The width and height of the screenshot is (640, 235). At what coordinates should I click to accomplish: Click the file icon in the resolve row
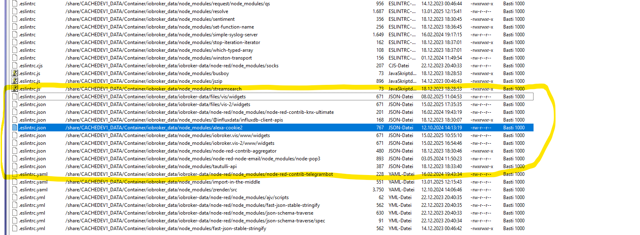click(x=15, y=11)
